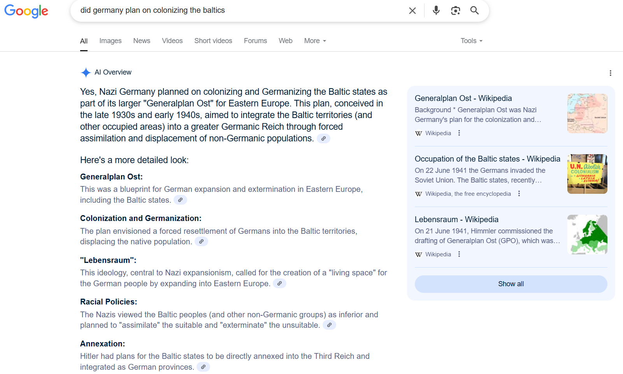Click the 'Generalplan Ost:' heading

[x=111, y=177]
